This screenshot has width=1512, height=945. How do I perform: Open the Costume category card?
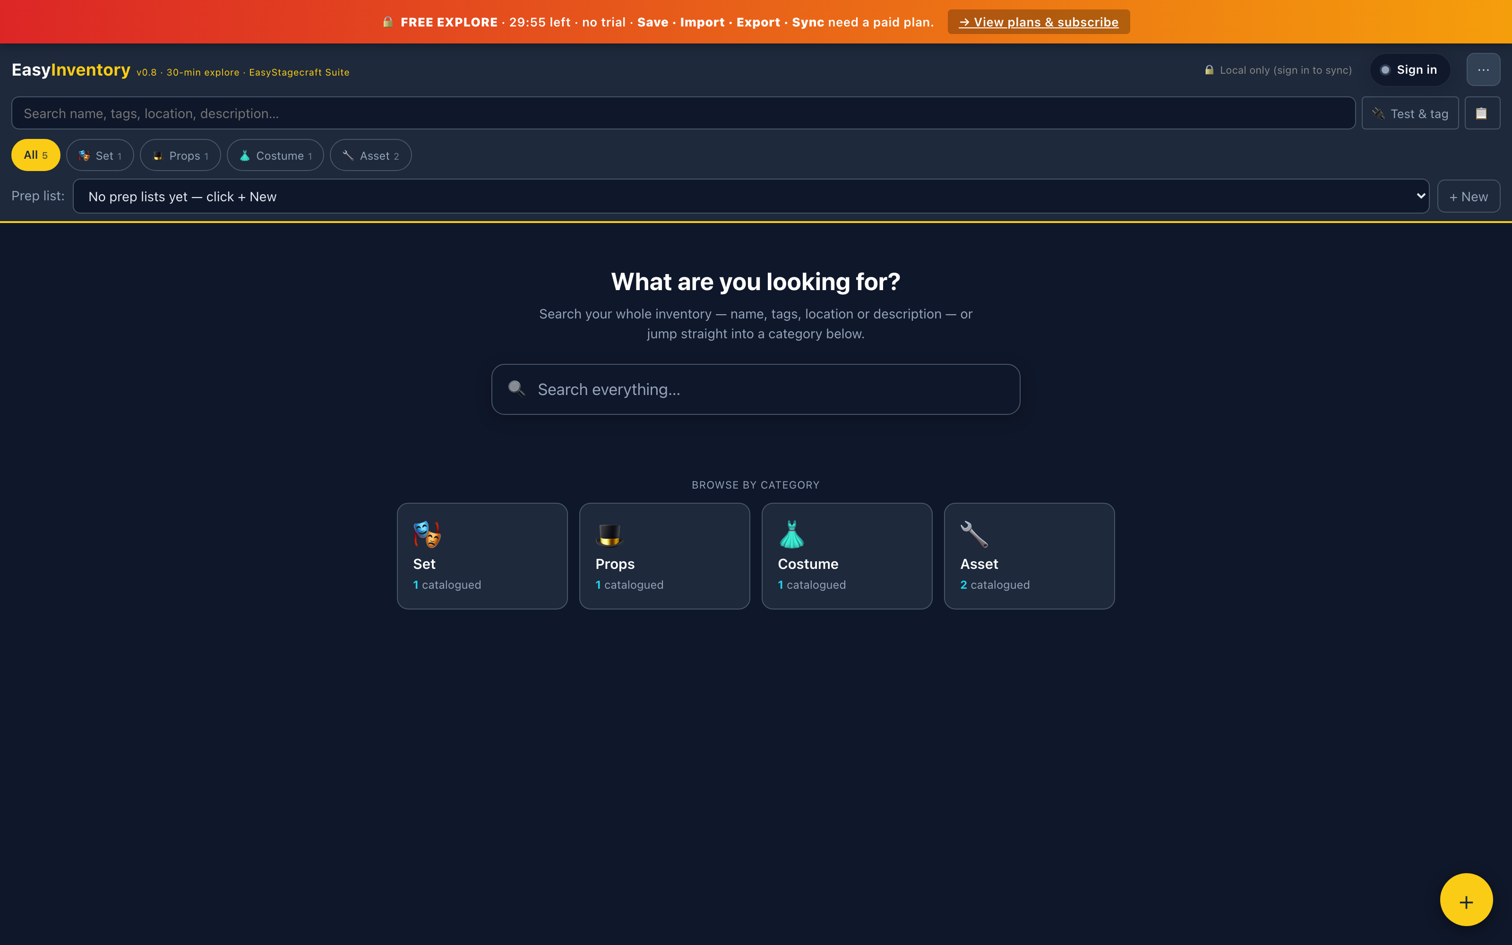click(847, 556)
